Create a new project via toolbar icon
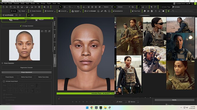Screen dimensions: 197x110 pyautogui.click(x=3, y=7)
